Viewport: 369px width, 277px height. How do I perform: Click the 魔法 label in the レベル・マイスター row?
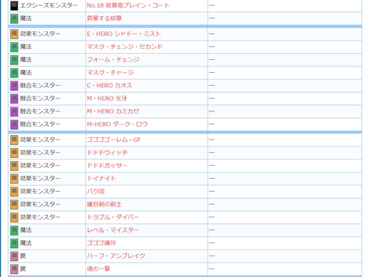(25, 230)
